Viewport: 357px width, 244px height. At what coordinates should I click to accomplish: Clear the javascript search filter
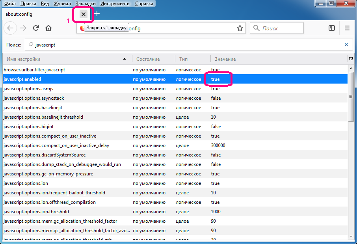346,45
